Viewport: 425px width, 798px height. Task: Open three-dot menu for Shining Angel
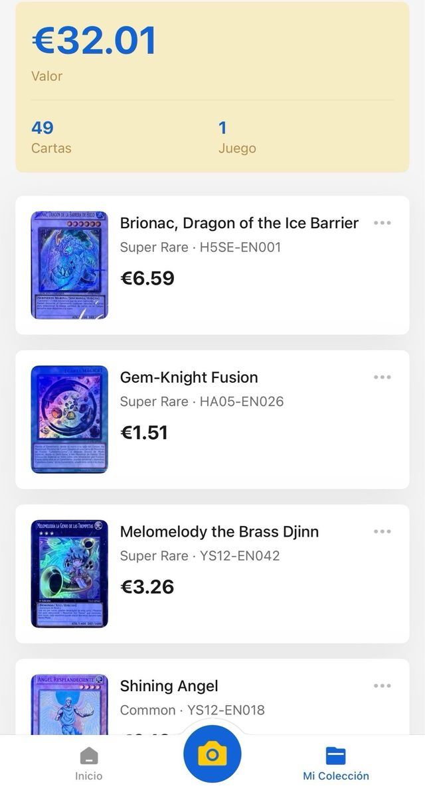tap(382, 686)
